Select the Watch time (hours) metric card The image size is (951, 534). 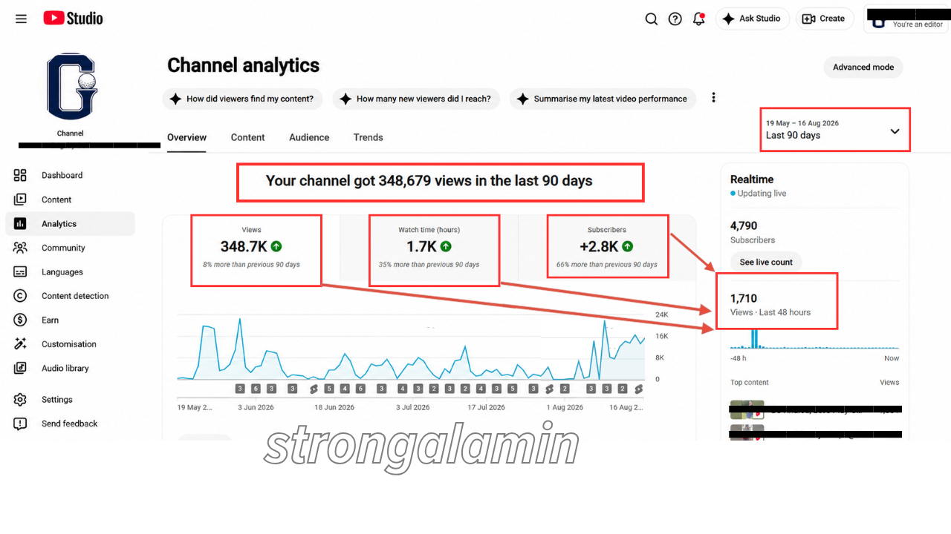429,250
